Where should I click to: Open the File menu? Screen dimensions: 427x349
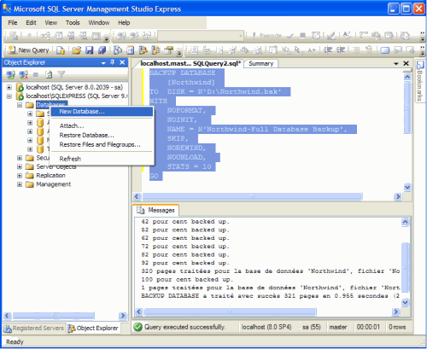point(13,23)
